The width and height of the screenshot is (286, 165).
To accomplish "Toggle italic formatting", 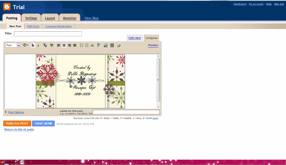I will tap(38, 45).
